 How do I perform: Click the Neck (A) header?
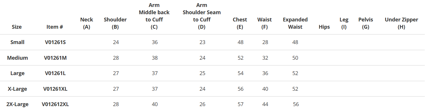[x=87, y=23]
